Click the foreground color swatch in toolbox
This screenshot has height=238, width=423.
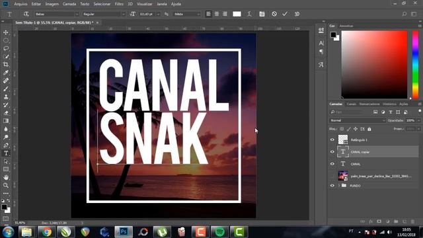(4, 207)
